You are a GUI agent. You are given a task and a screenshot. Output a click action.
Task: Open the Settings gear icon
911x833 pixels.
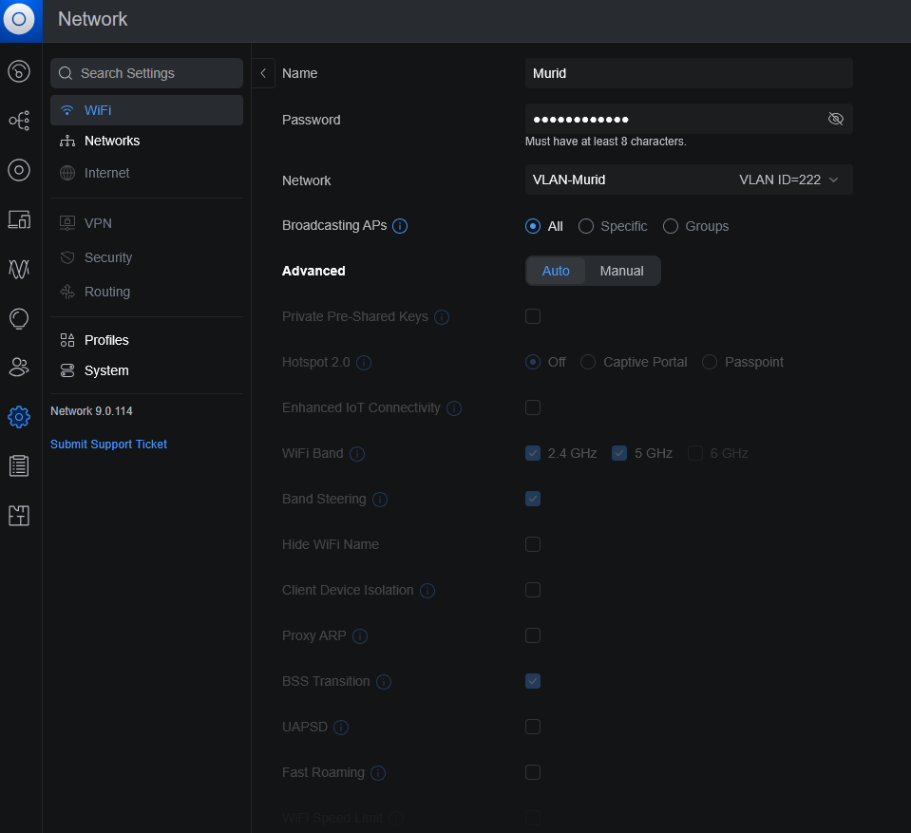19,416
